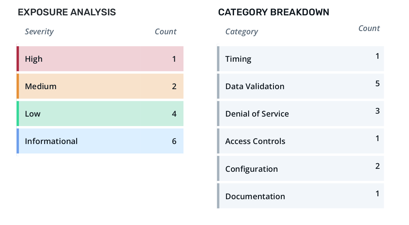Select the Timing category row
This screenshot has width=409, height=225.
[301, 59]
